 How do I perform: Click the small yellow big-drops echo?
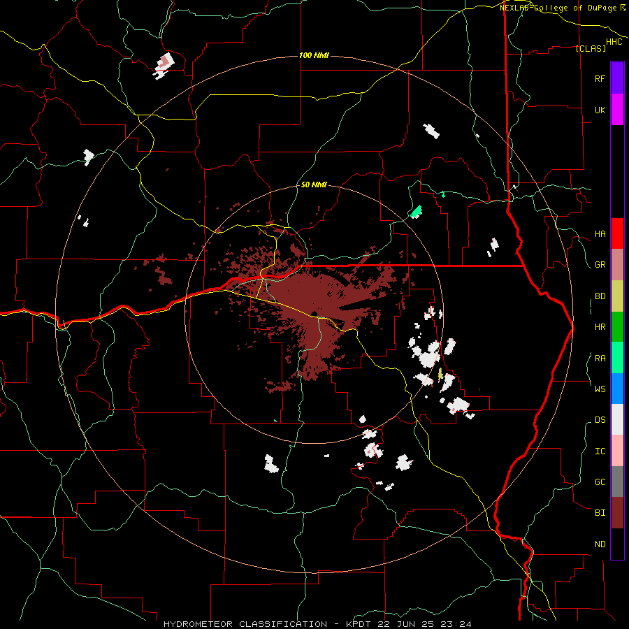click(440, 374)
